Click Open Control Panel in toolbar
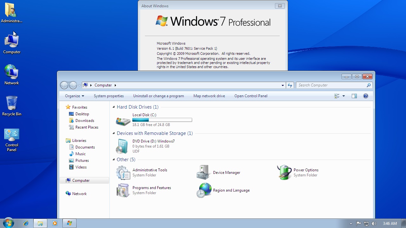406x228 pixels. coord(251,96)
